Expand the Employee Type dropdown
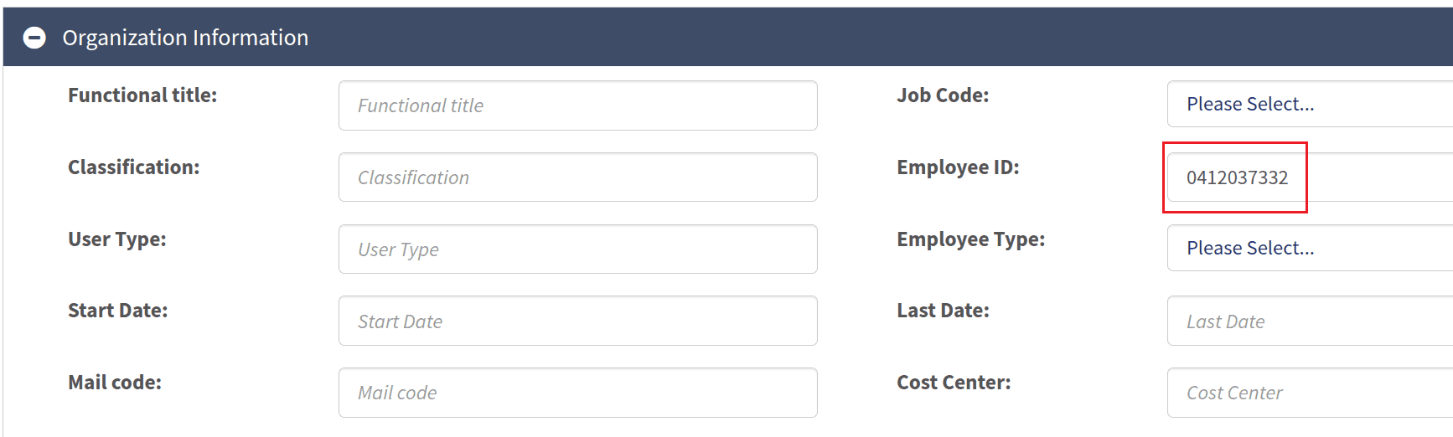This screenshot has width=1453, height=437. tap(1309, 248)
